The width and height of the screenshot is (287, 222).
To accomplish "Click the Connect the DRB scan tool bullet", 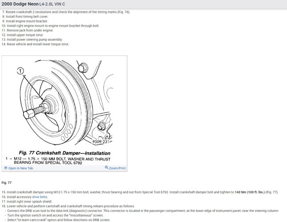I will pyautogui.click(x=142, y=211).
